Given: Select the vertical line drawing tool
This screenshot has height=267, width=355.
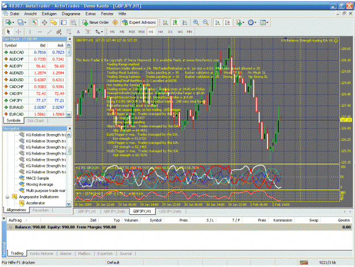Looking at the screenshot, I should (x=30, y=32).
